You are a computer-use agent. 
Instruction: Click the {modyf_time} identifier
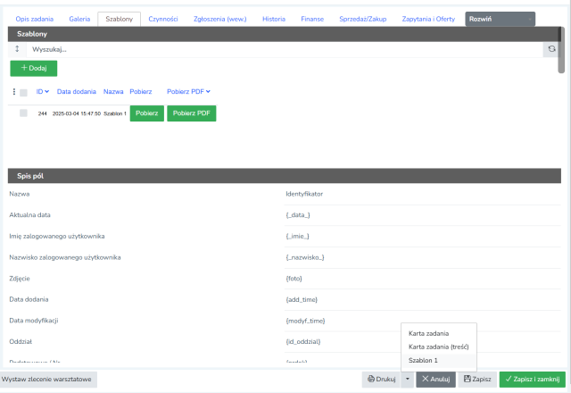point(305,321)
